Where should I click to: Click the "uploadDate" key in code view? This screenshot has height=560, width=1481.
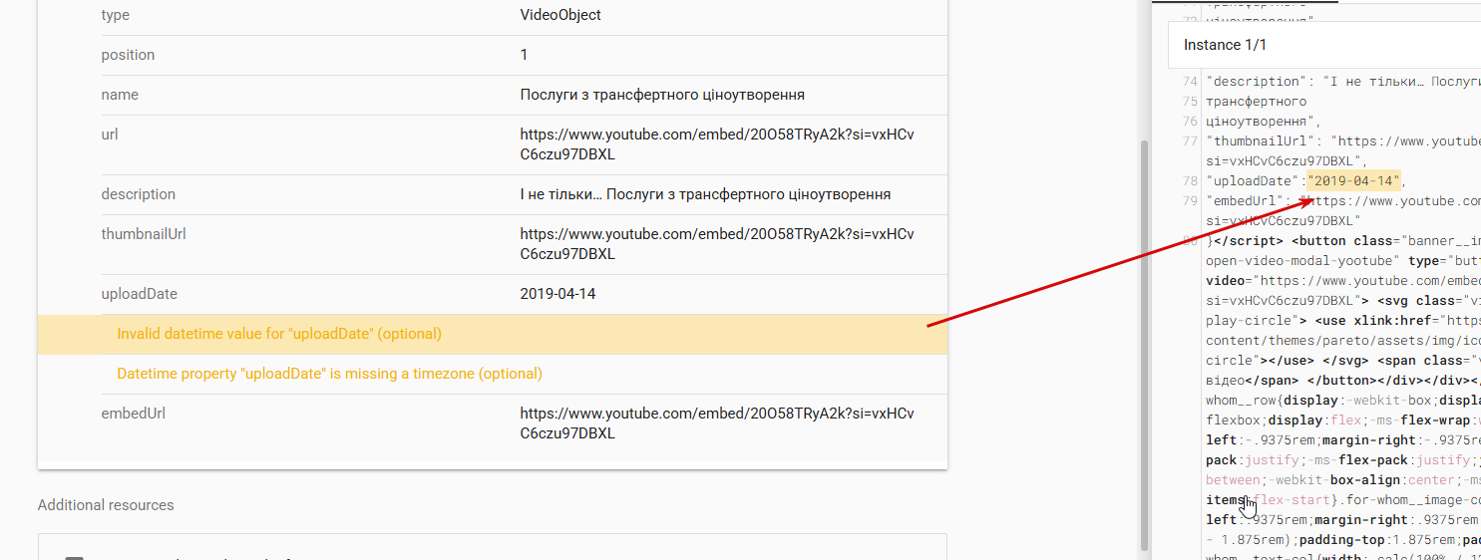click(1253, 180)
